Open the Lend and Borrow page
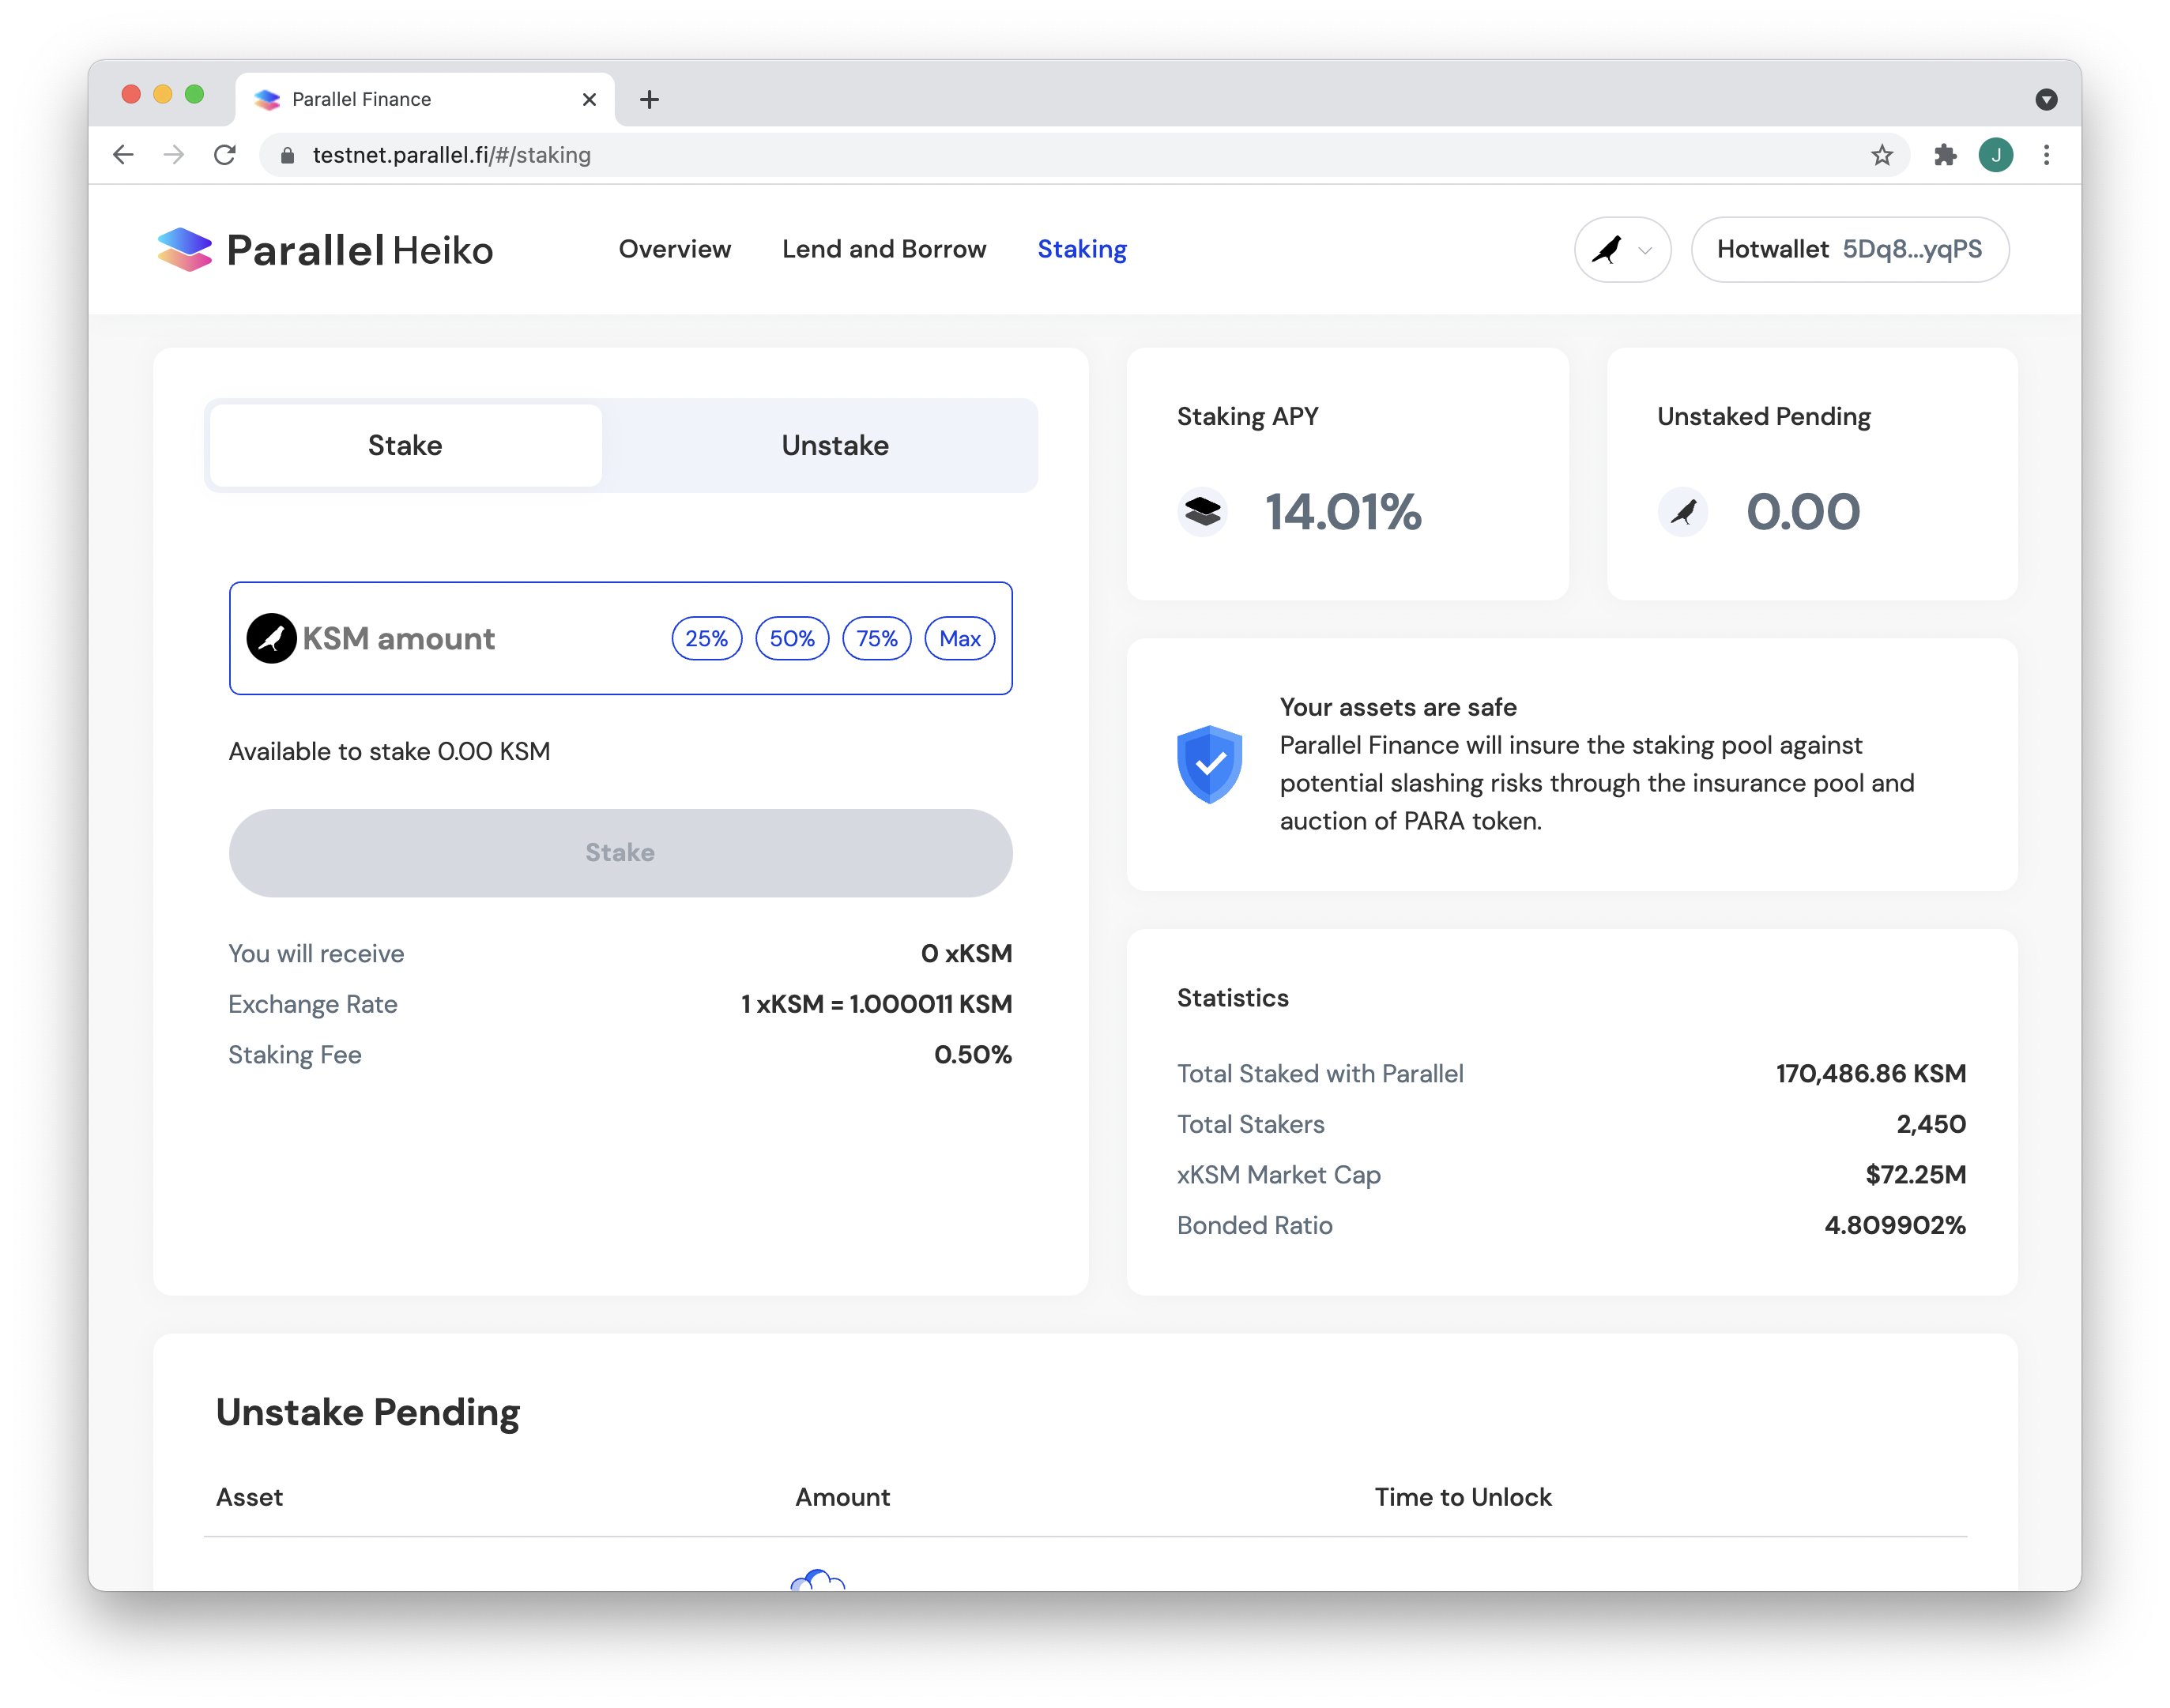This screenshot has width=2170, height=1708. click(x=884, y=249)
